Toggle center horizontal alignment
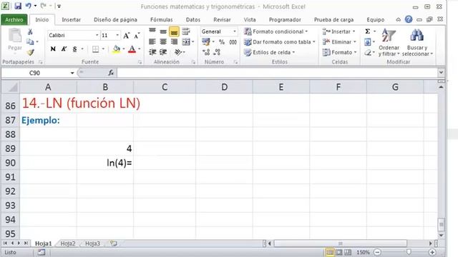This screenshot has height=257, width=458. point(163,42)
